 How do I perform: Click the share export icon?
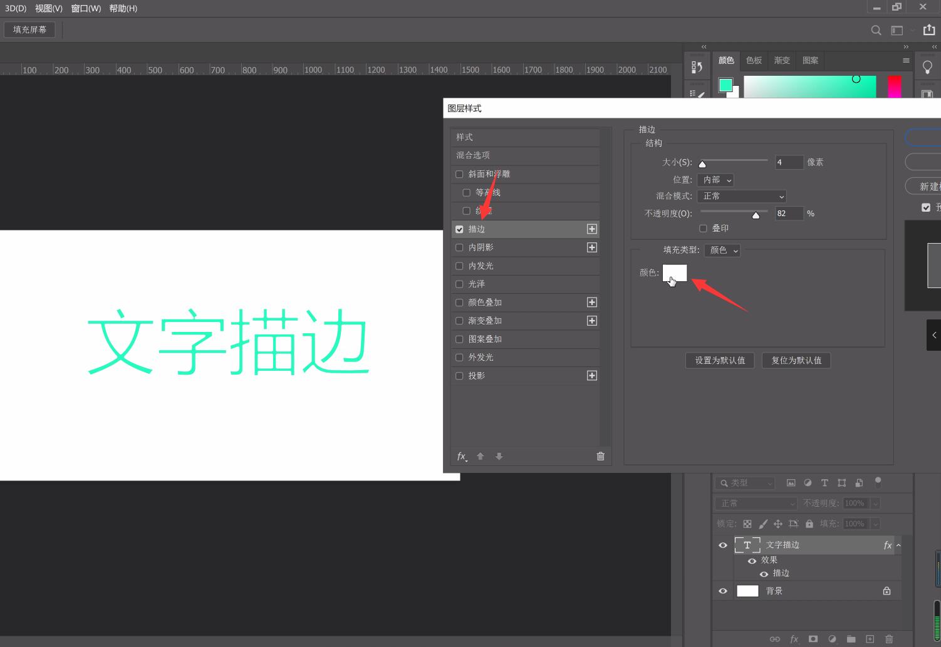(929, 29)
